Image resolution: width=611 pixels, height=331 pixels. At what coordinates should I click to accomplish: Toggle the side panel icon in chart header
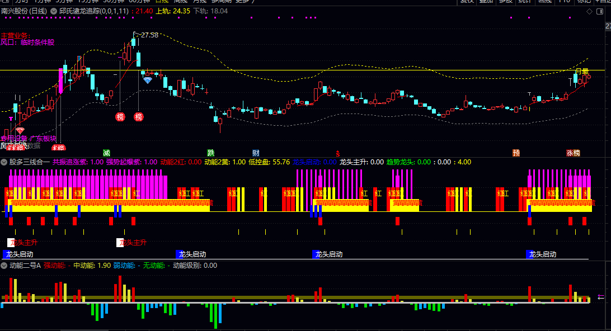(600, 11)
